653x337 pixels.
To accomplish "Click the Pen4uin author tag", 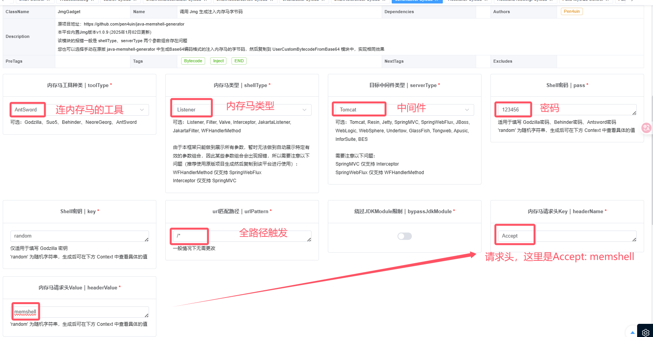I will click(x=571, y=12).
